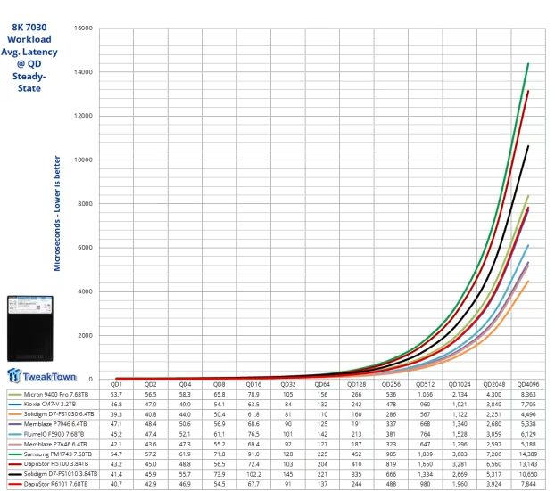Click the QD4 column header
Image resolution: width=555 pixels, height=491 pixels.
[x=185, y=385]
